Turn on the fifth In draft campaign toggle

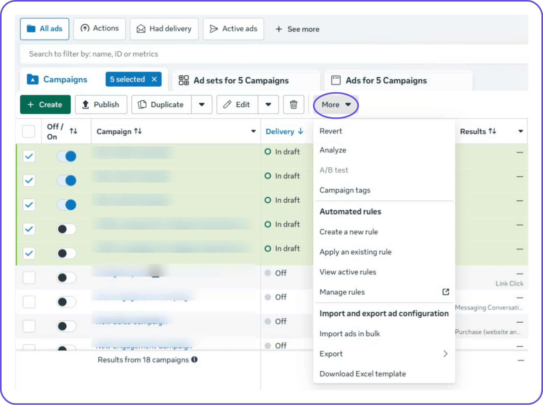pyautogui.click(x=67, y=253)
